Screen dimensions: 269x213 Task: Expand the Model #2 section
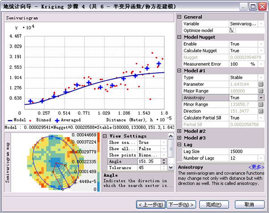click(179, 131)
